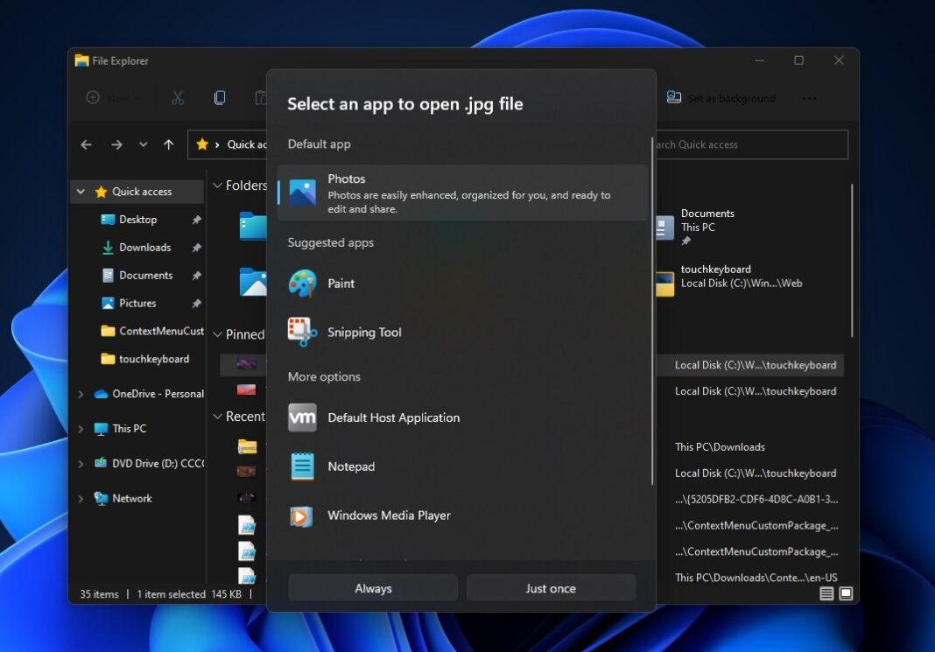Switch to details view via status bar icon
Viewport: 935px width, 652px height.
(826, 592)
